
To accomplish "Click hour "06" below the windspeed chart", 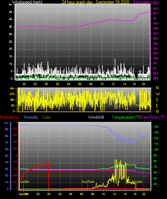I will [80, 84].
